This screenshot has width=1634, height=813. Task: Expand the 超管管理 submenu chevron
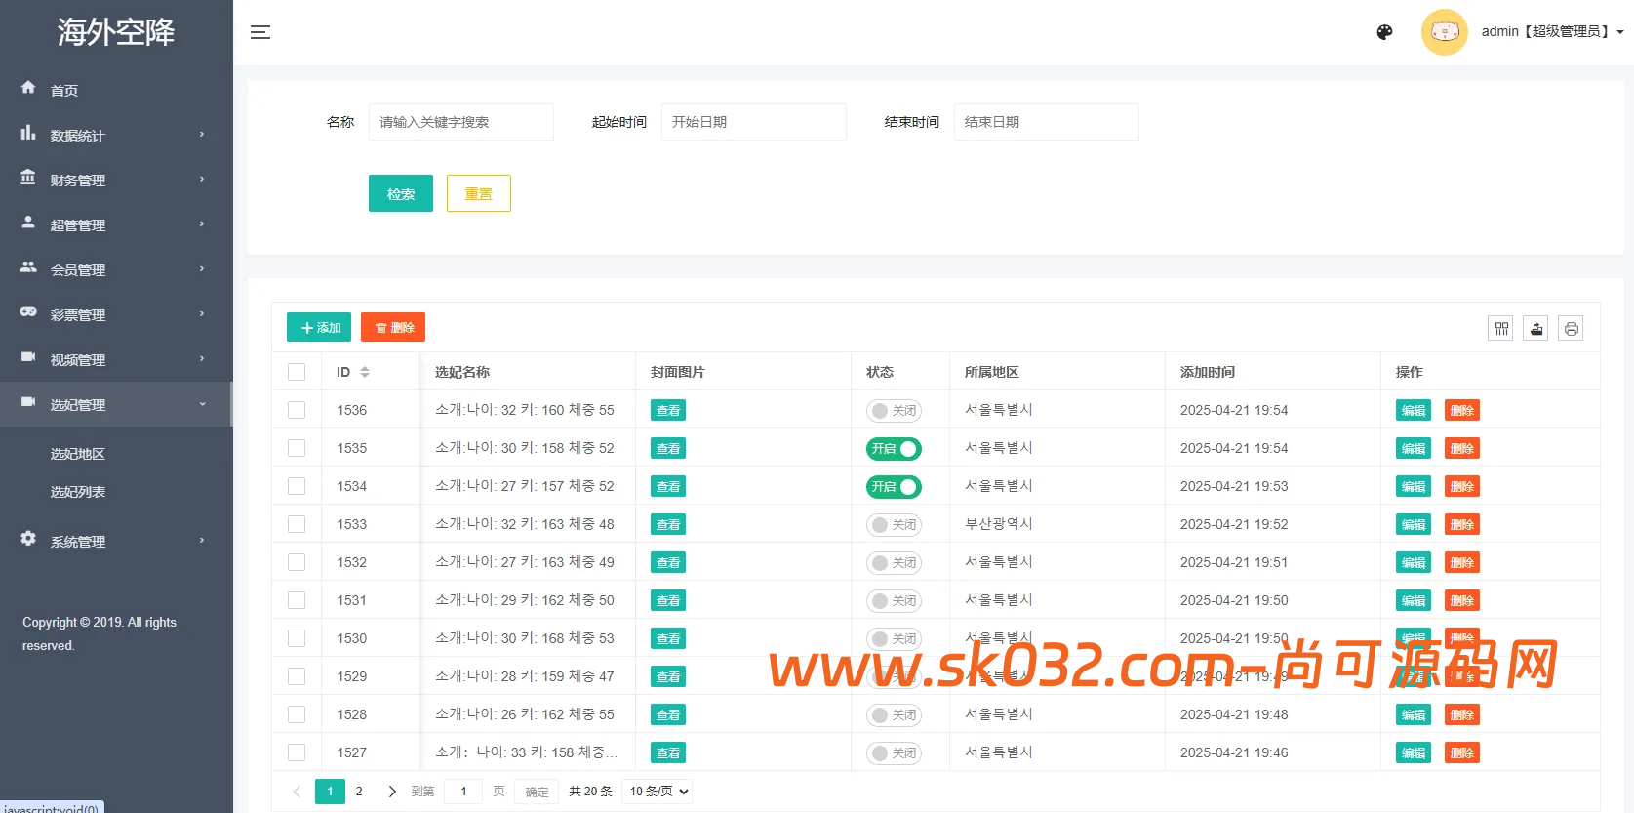202,224
